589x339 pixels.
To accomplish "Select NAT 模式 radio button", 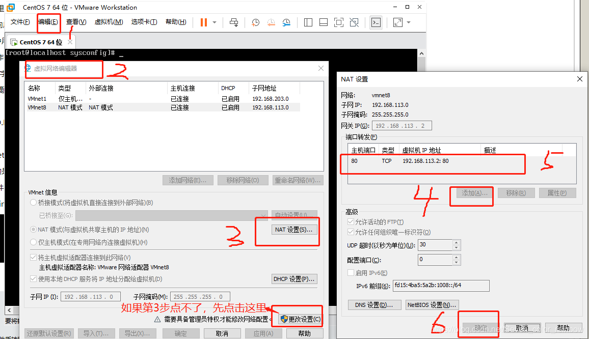I will coord(34,230).
